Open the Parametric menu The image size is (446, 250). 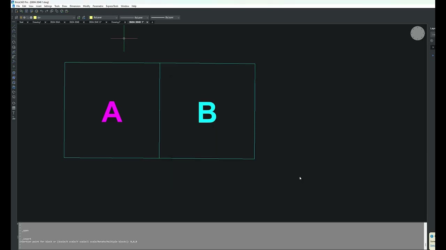tap(98, 6)
